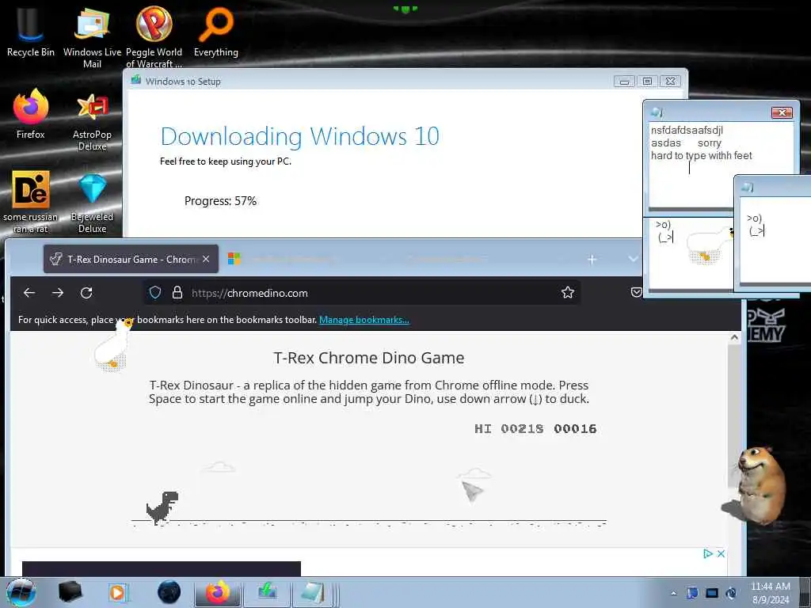Image resolution: width=811 pixels, height=608 pixels.
Task: Click the HI 00218 high score
Action: click(509, 428)
